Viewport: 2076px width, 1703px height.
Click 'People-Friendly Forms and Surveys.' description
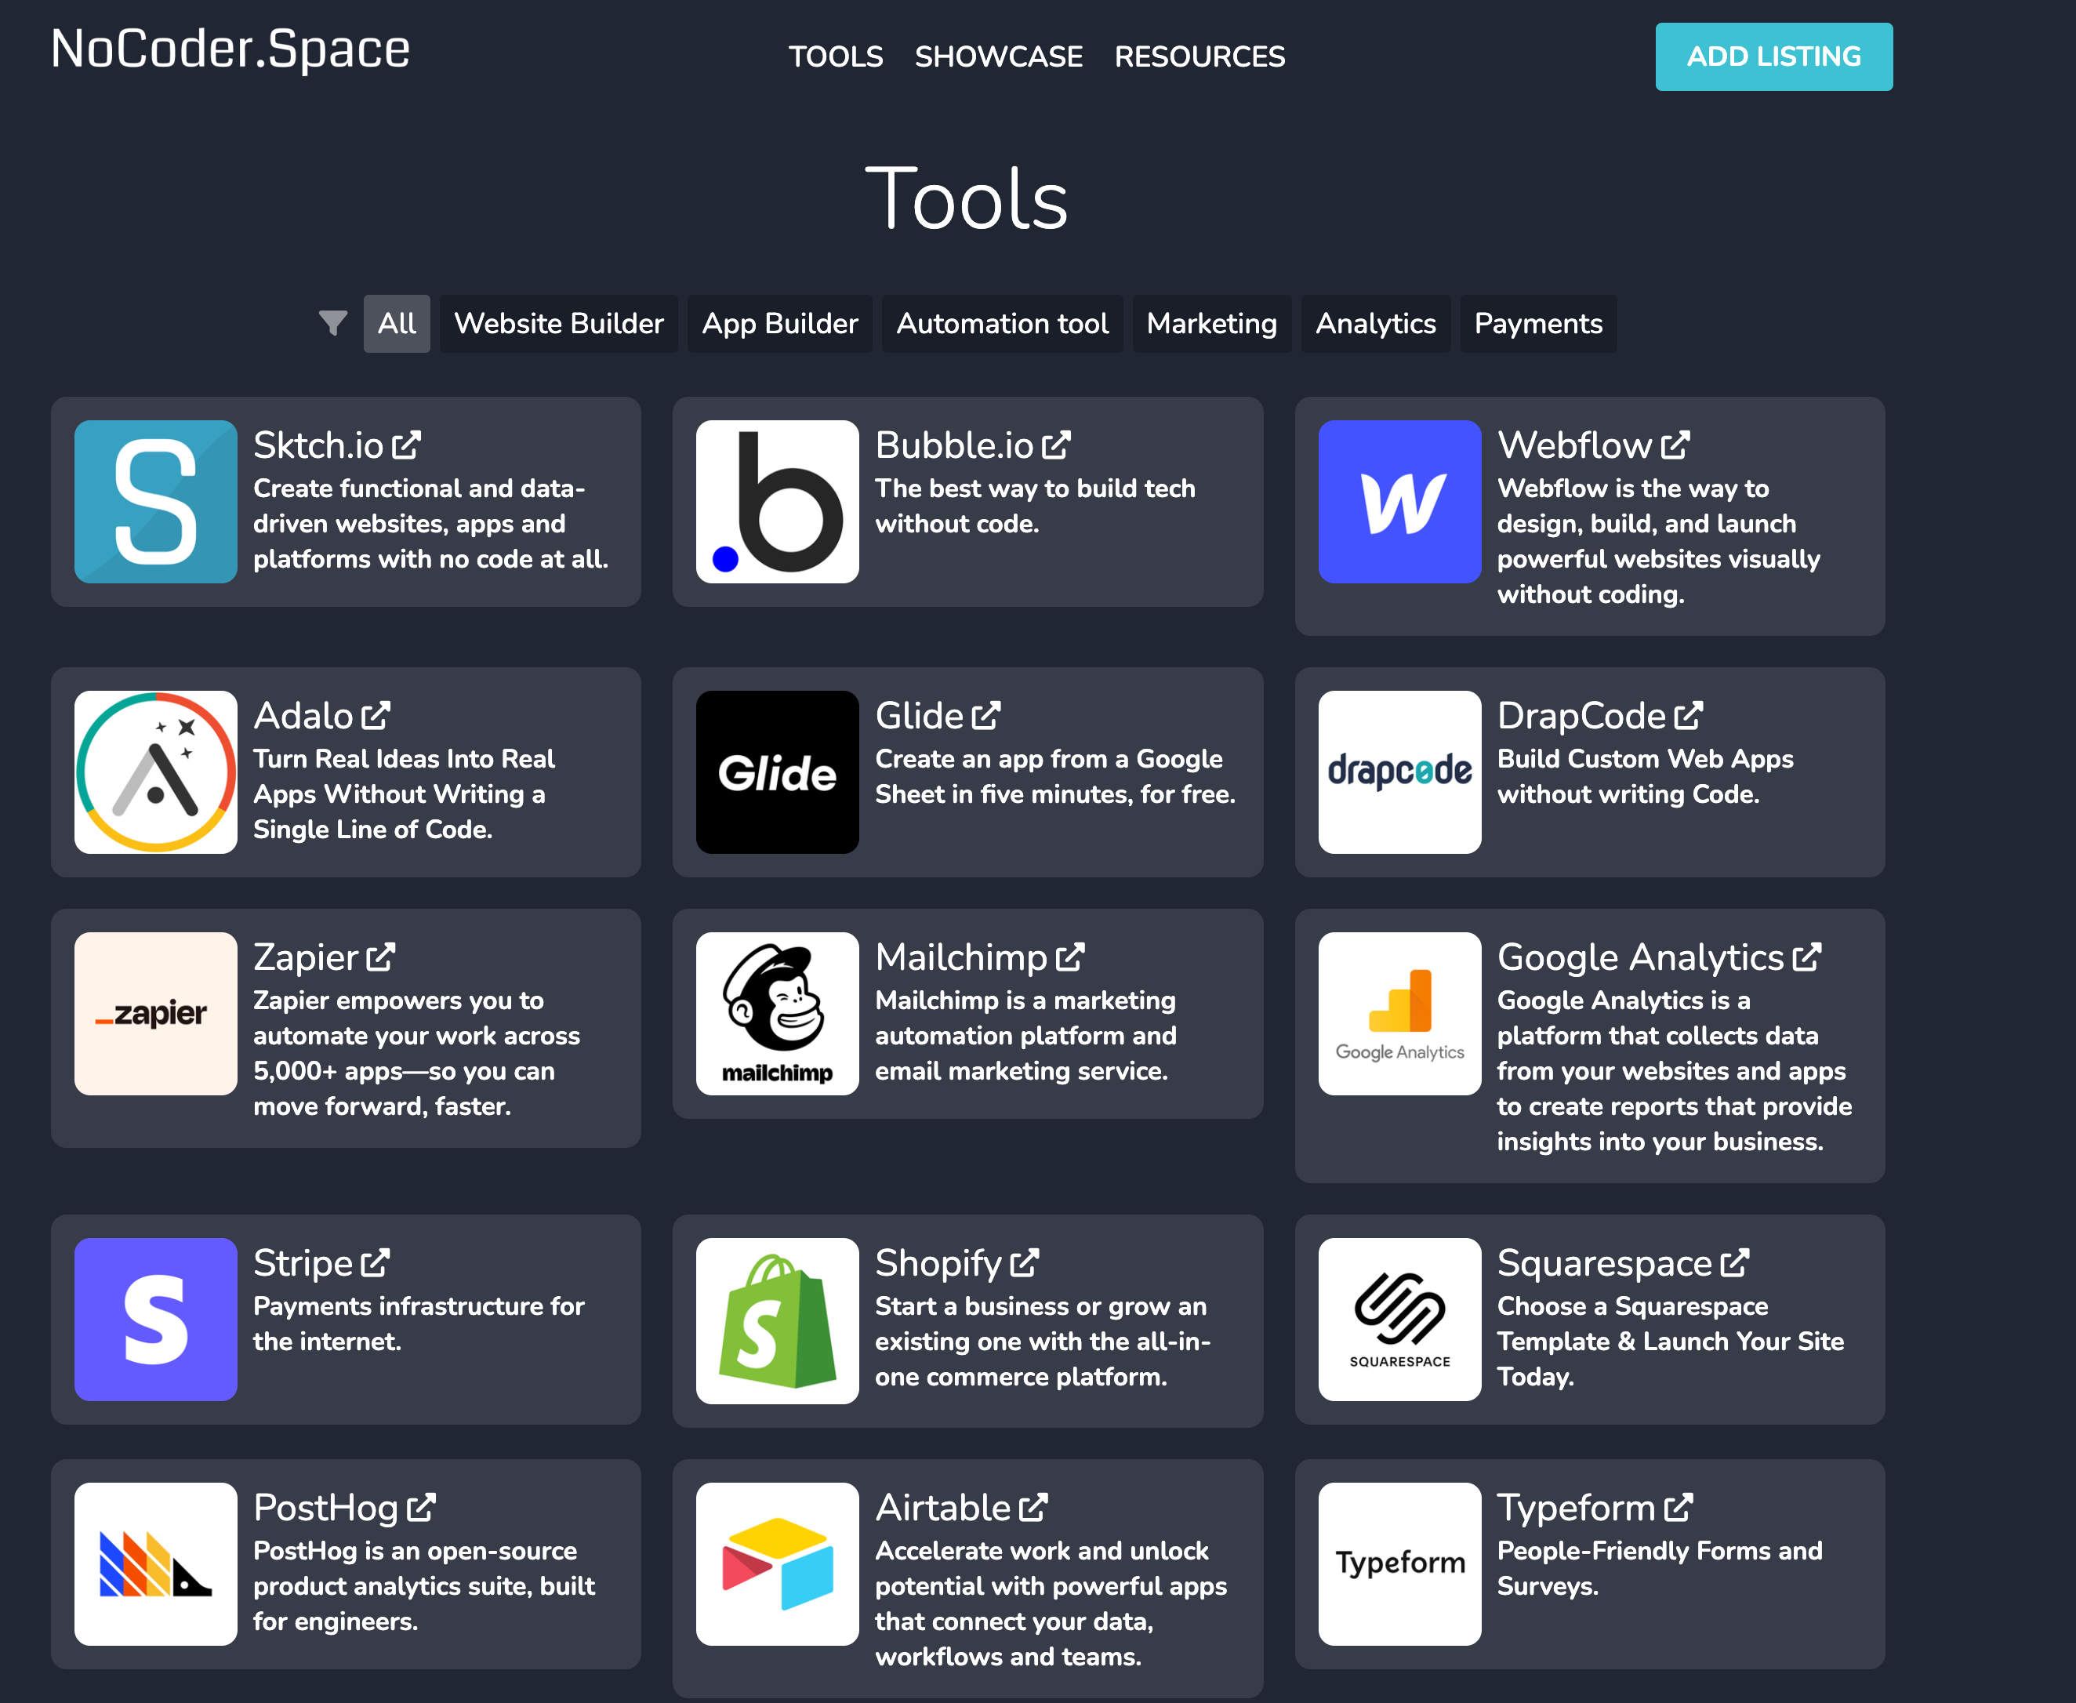[1659, 1567]
